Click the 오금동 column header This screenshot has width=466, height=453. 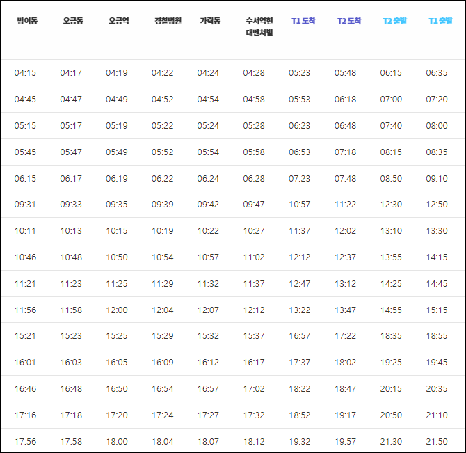click(73, 21)
